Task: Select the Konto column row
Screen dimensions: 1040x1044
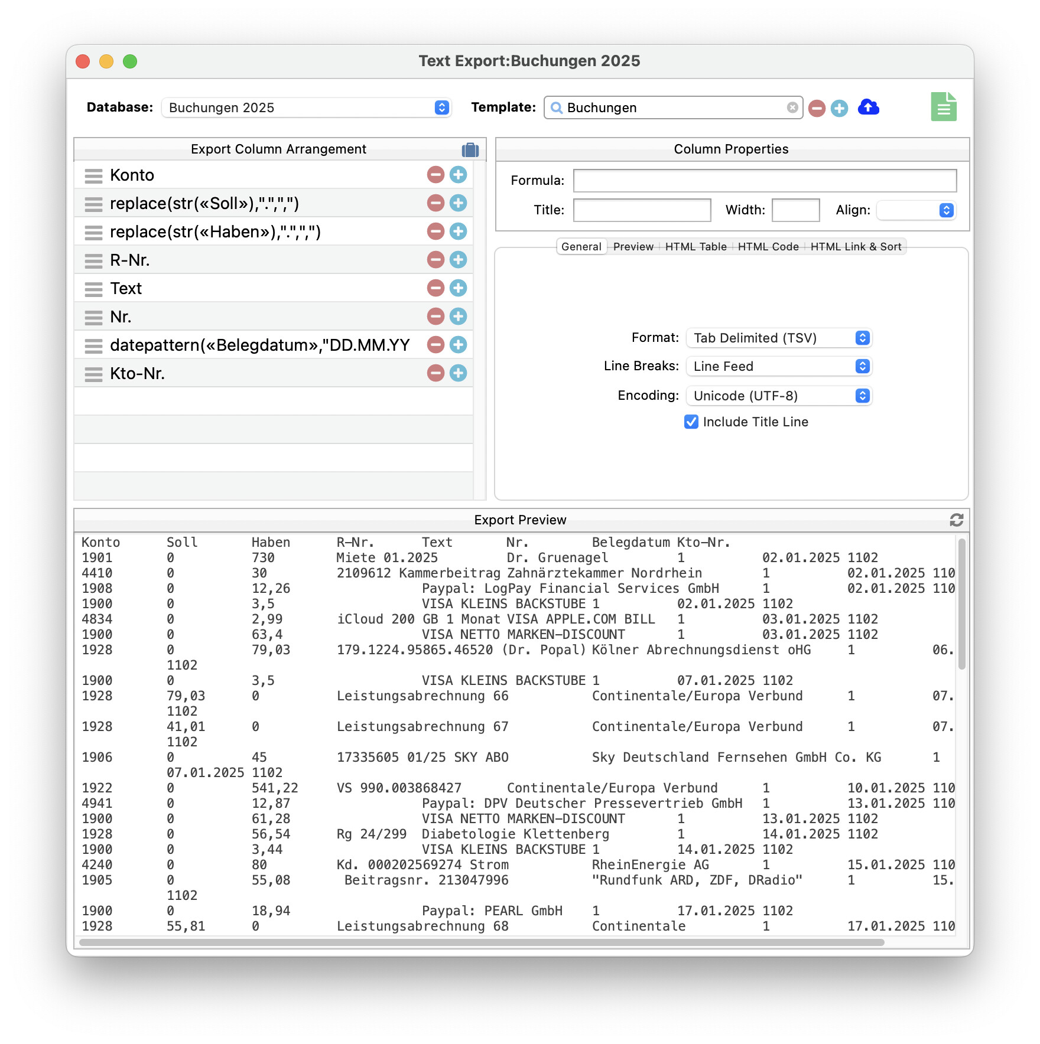Action: pyautogui.click(x=273, y=175)
